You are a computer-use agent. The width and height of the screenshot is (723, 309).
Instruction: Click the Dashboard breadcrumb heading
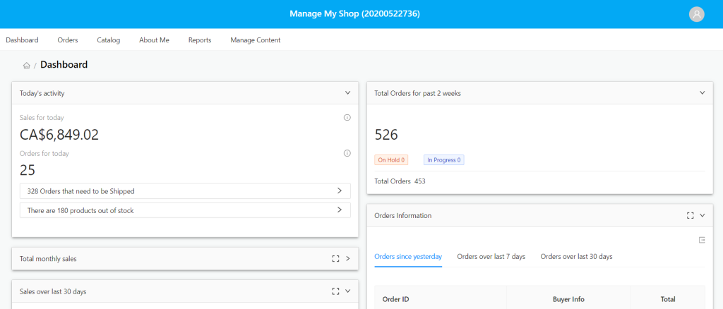point(64,65)
